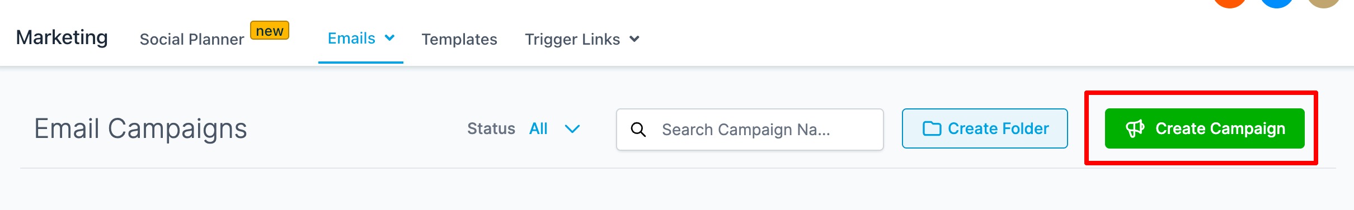Open the Templates tab
The image size is (1354, 210).
[459, 39]
